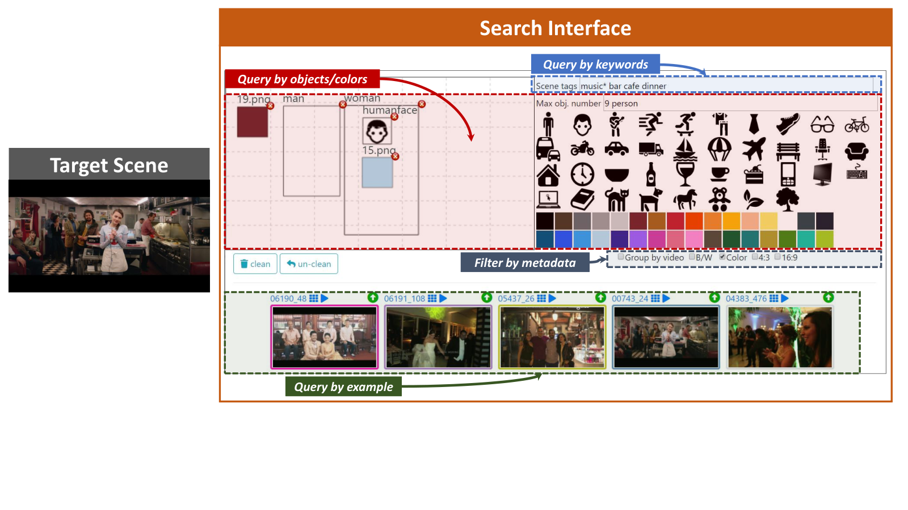The image size is (908, 510).
Task: Select the armchair sofa object icon
Action: coord(857,151)
